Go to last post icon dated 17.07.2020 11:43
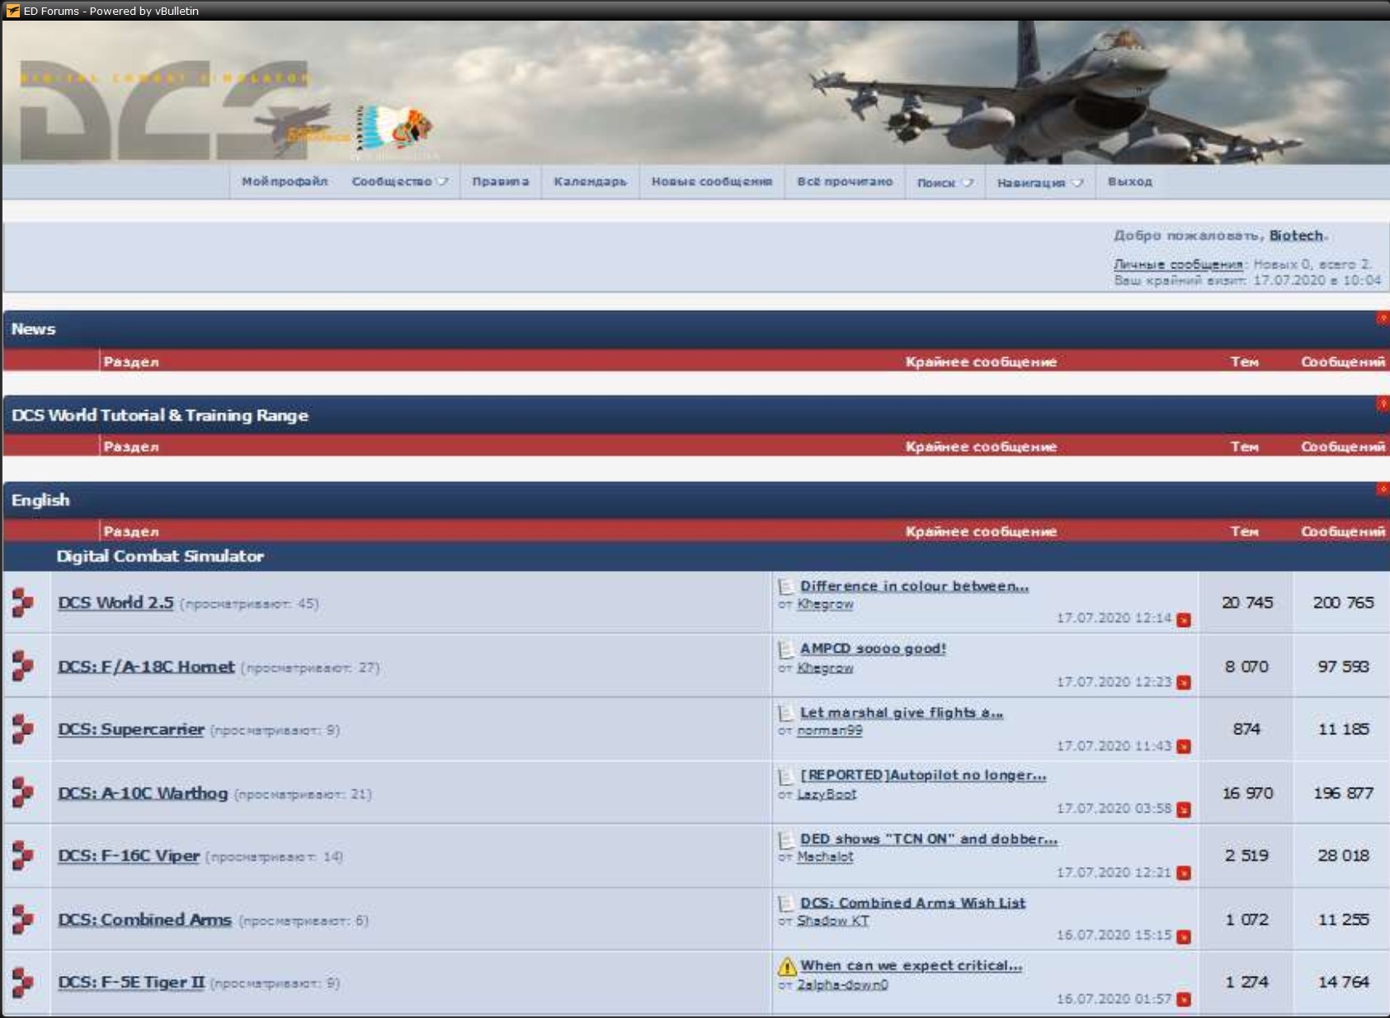 pyautogui.click(x=1184, y=747)
